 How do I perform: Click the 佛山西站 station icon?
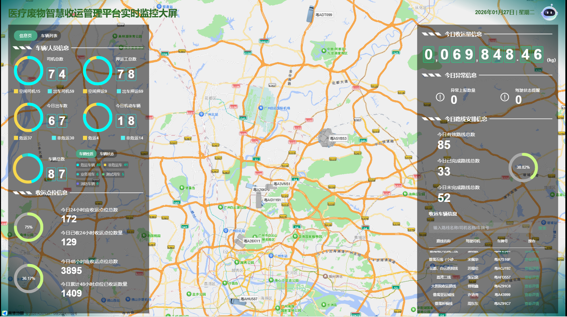pyautogui.click(x=103, y=300)
